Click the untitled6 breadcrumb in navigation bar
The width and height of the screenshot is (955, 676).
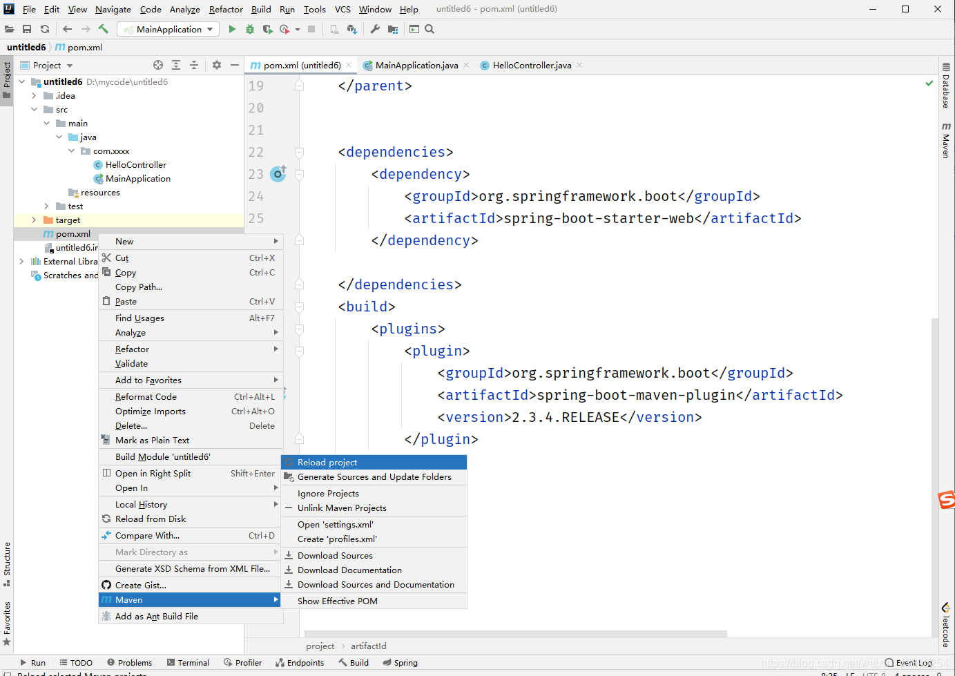click(x=26, y=47)
